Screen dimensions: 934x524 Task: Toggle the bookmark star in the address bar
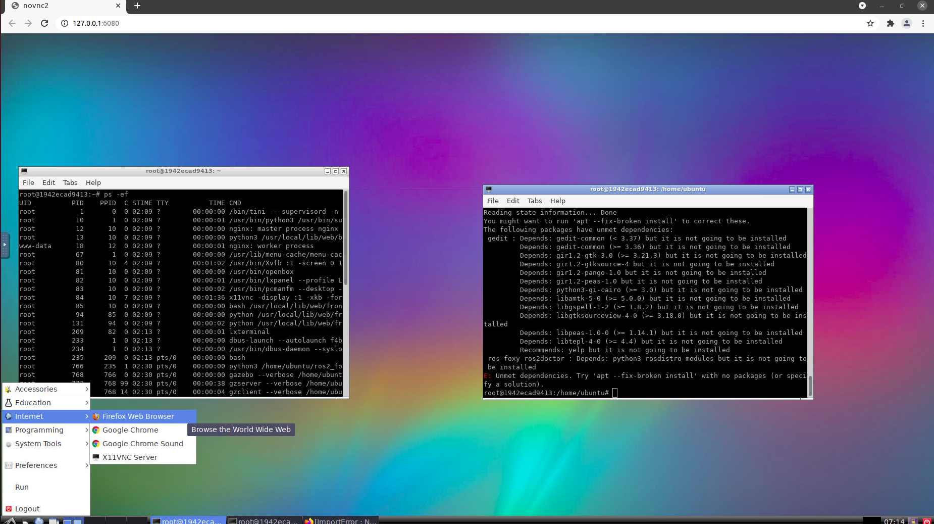870,23
